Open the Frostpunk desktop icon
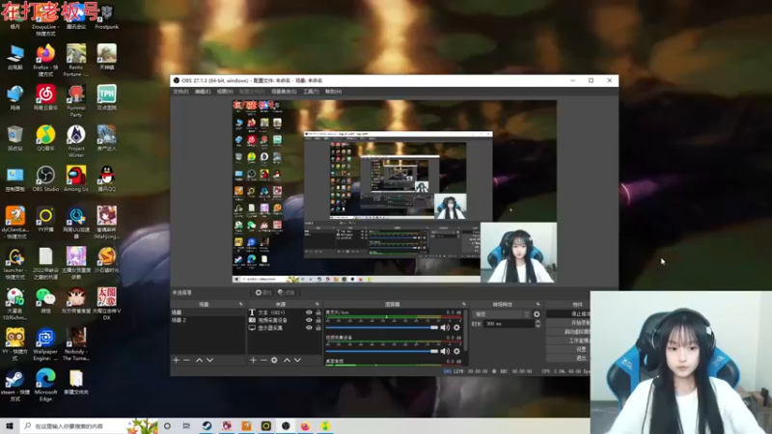This screenshot has width=772, height=434. coord(106,17)
